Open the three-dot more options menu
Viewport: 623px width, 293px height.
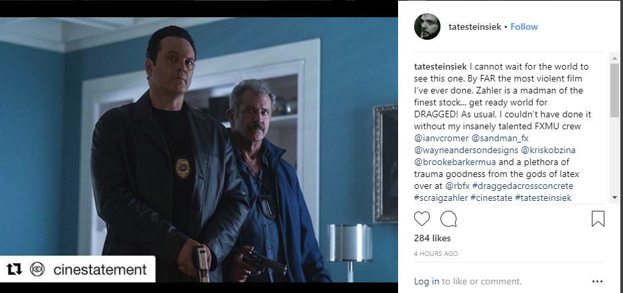[x=597, y=282]
